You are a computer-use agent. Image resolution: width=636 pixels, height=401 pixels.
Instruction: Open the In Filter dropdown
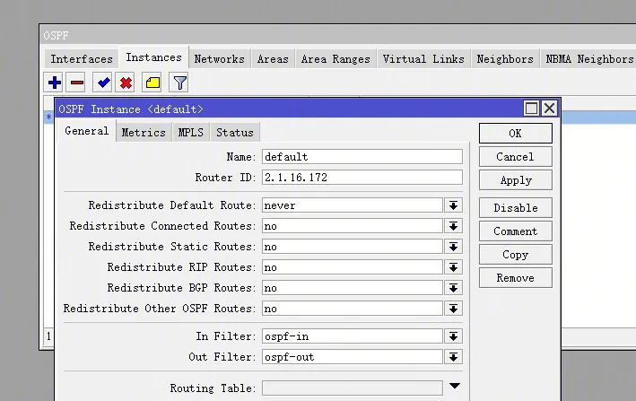click(x=454, y=336)
